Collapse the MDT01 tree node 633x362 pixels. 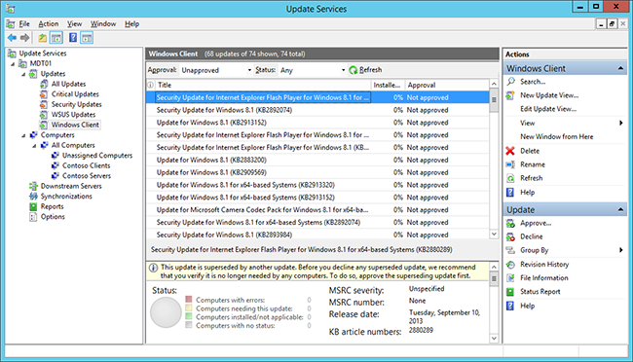[x=13, y=64]
